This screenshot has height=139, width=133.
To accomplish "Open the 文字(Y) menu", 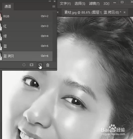I will (x=65, y=4).
